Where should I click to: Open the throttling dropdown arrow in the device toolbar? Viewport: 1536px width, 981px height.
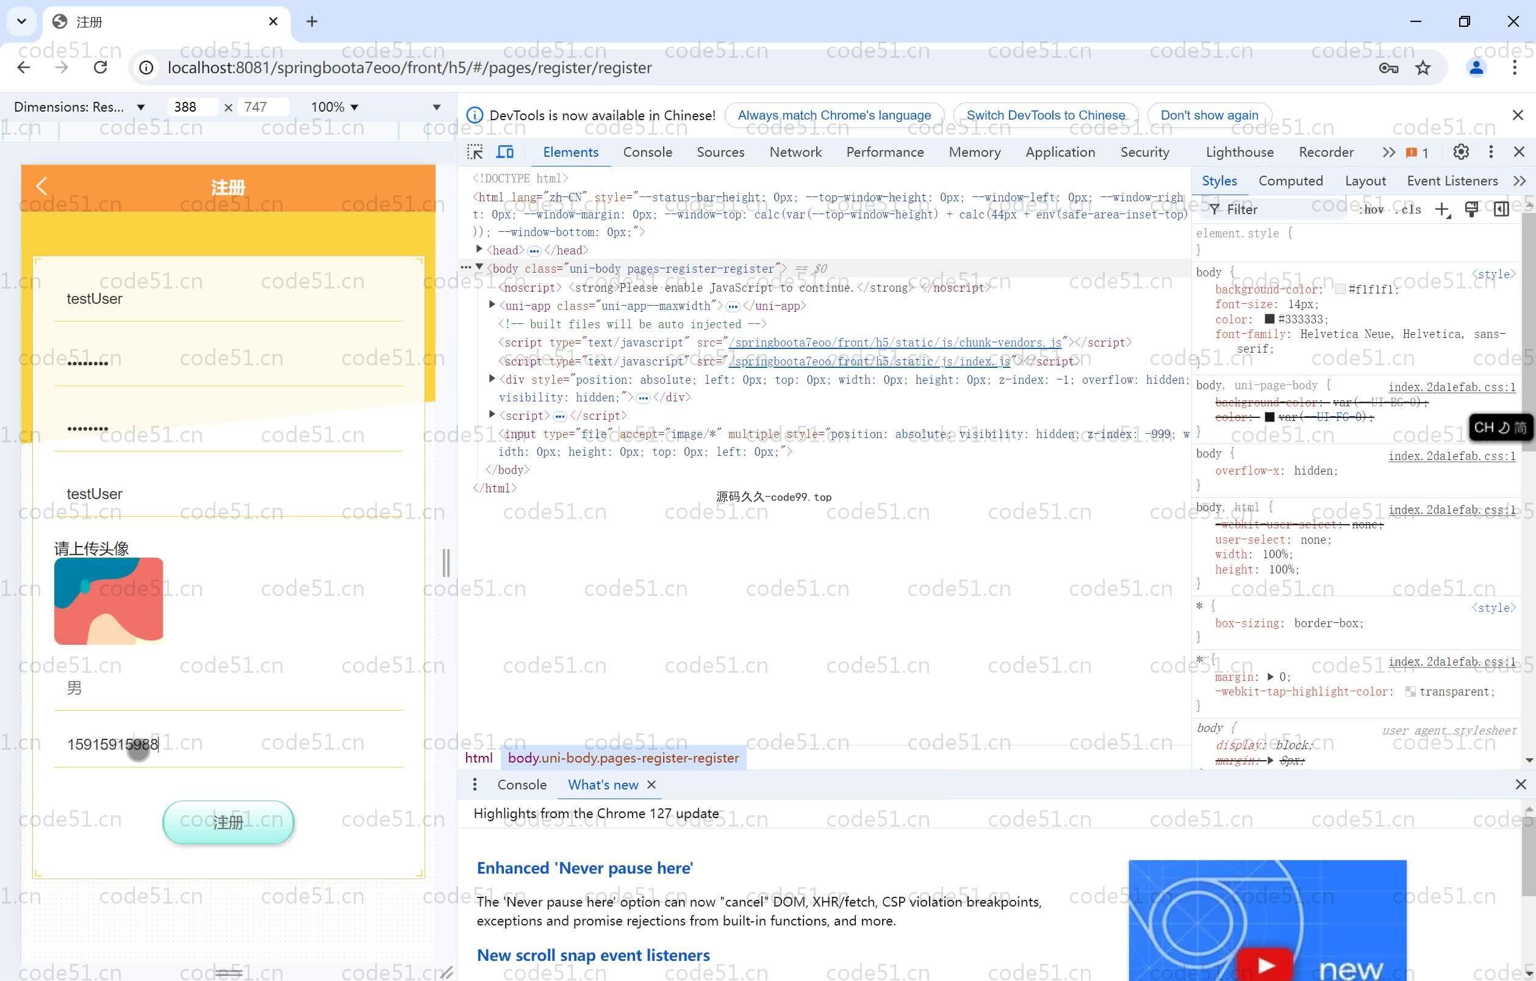(x=437, y=107)
